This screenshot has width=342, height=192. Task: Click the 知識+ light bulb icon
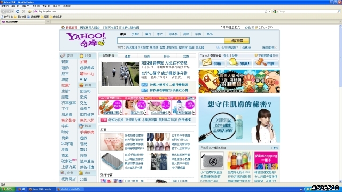point(233,62)
